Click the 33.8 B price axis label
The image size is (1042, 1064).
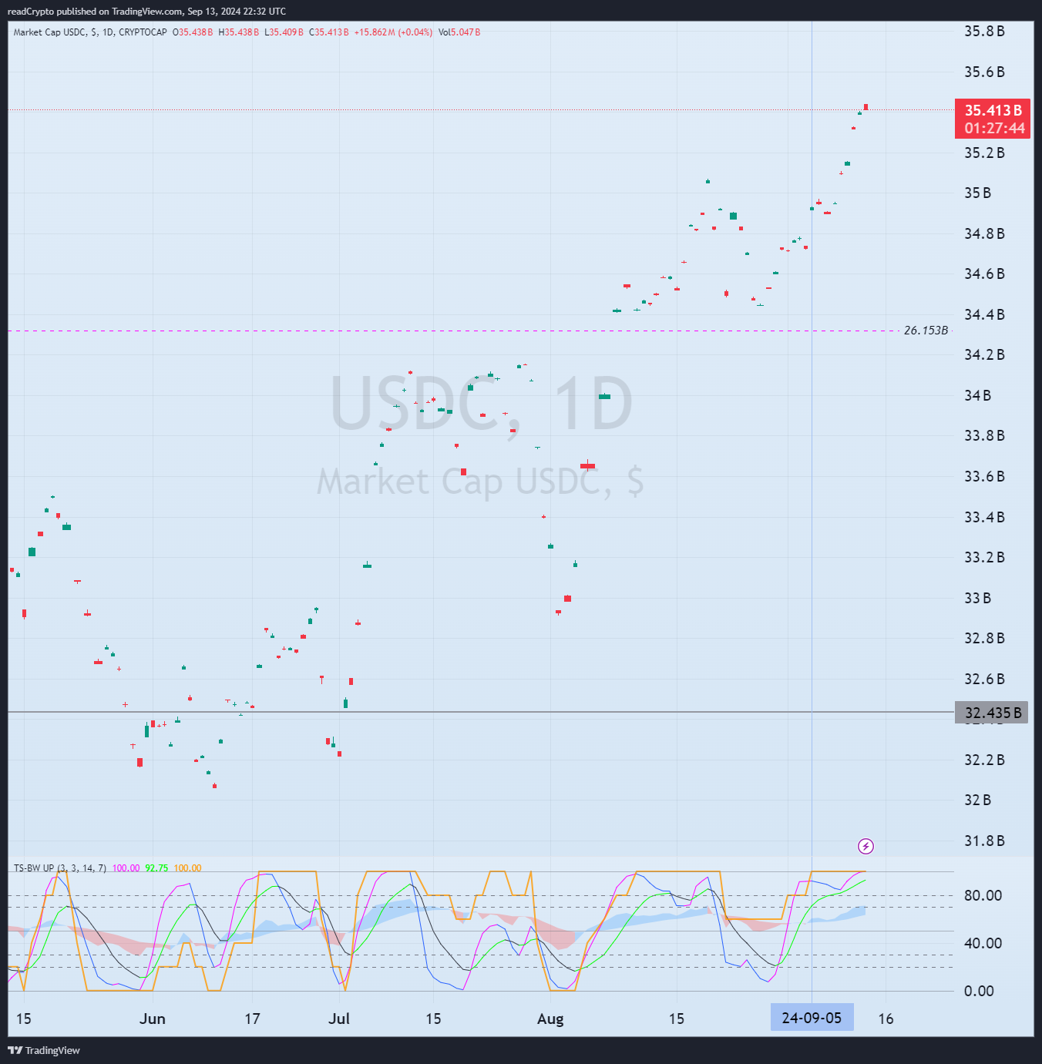pos(984,435)
